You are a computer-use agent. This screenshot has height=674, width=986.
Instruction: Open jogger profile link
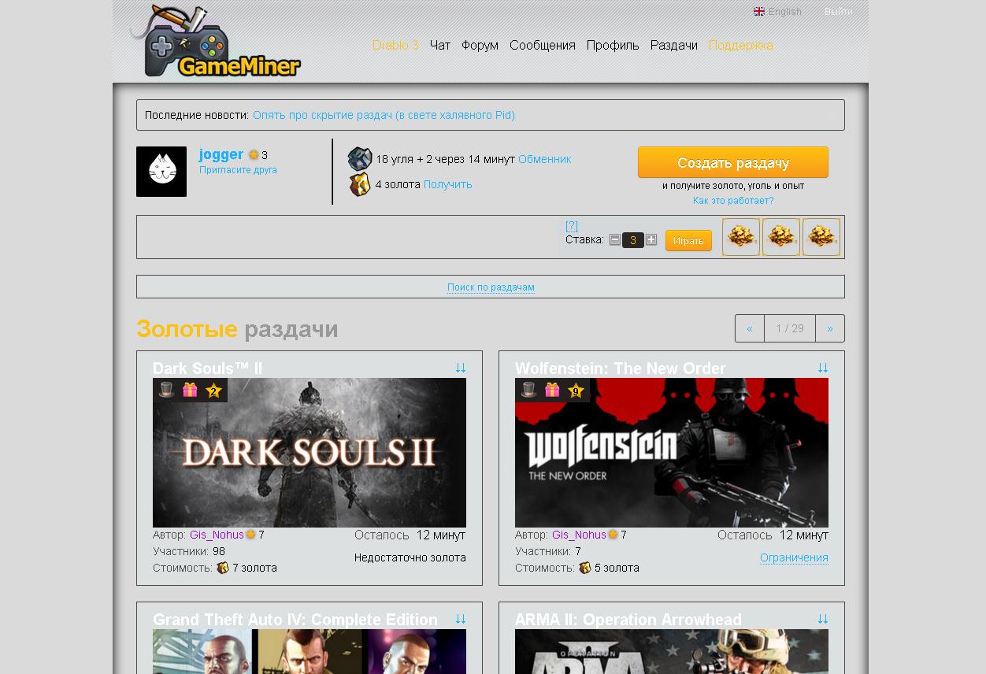pos(221,154)
